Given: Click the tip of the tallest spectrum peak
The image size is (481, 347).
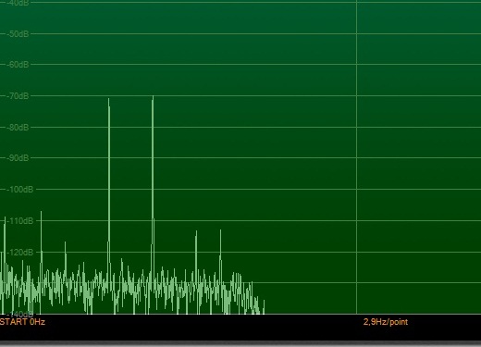Looking at the screenshot, I should 153,97.
